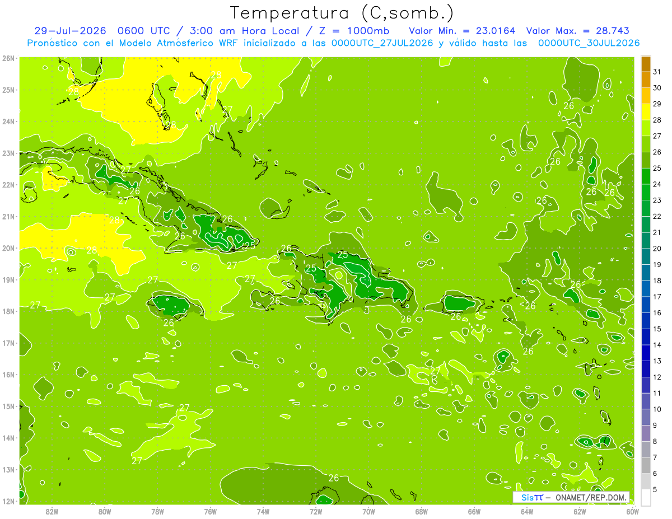Click the '74W' longitude axis label
Image resolution: width=672 pixels, height=519 pixels.
[263, 511]
